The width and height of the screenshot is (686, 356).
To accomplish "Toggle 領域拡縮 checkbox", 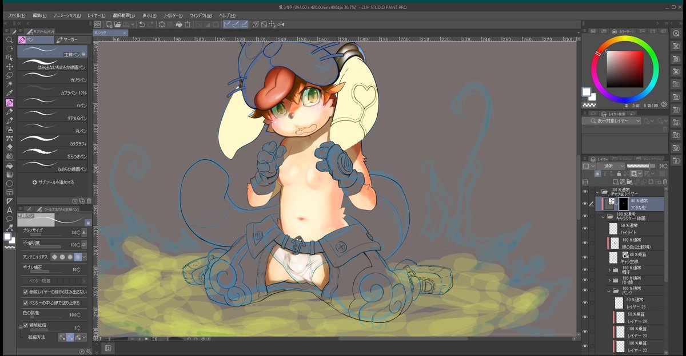I will tap(25, 326).
